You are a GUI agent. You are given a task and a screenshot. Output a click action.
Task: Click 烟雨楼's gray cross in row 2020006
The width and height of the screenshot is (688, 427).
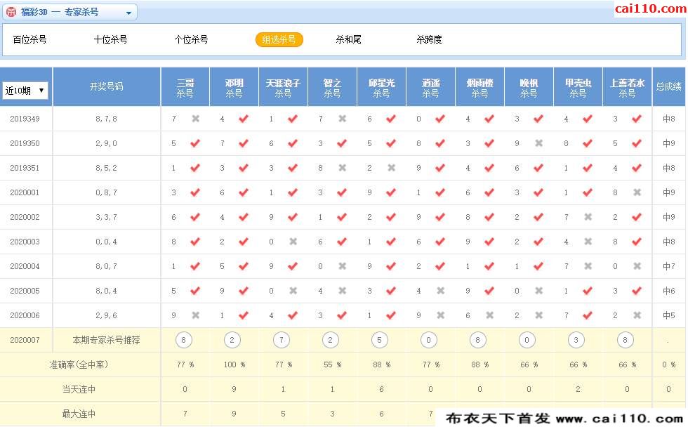click(490, 315)
